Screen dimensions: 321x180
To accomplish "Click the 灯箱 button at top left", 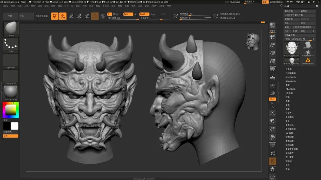I will (x=26, y=16).
